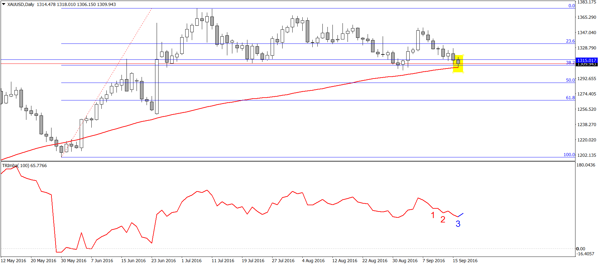Select the 50.0 Fibonacci level label
Screen dimensions: 599x265
pyautogui.click(x=570, y=80)
